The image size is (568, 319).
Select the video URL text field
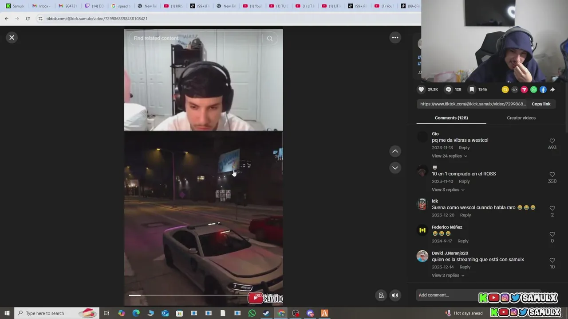coord(473,104)
